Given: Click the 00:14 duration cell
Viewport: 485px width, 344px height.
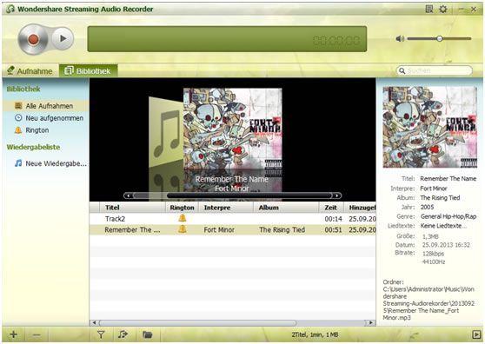Looking at the screenshot, I should tap(333, 219).
